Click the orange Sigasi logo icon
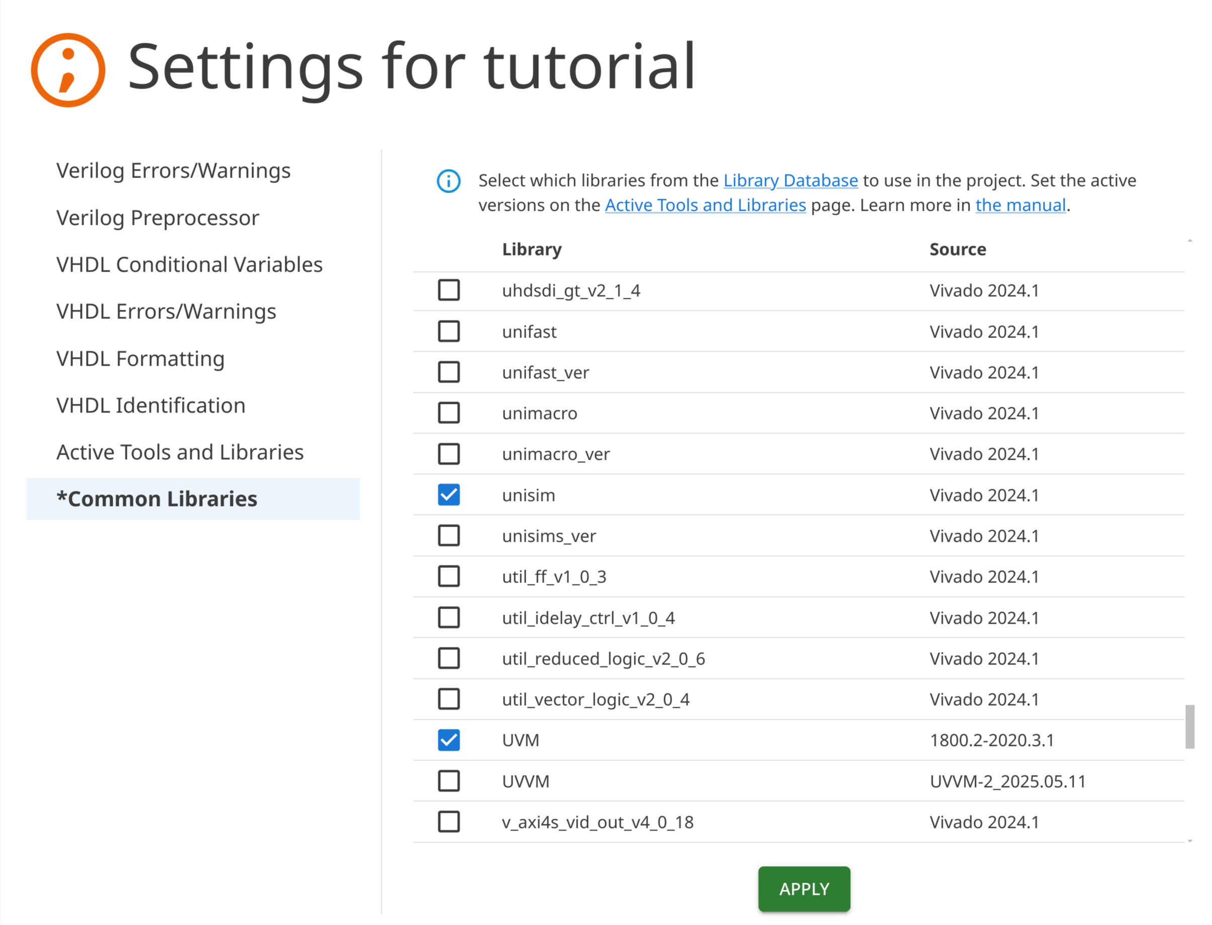 [x=68, y=70]
